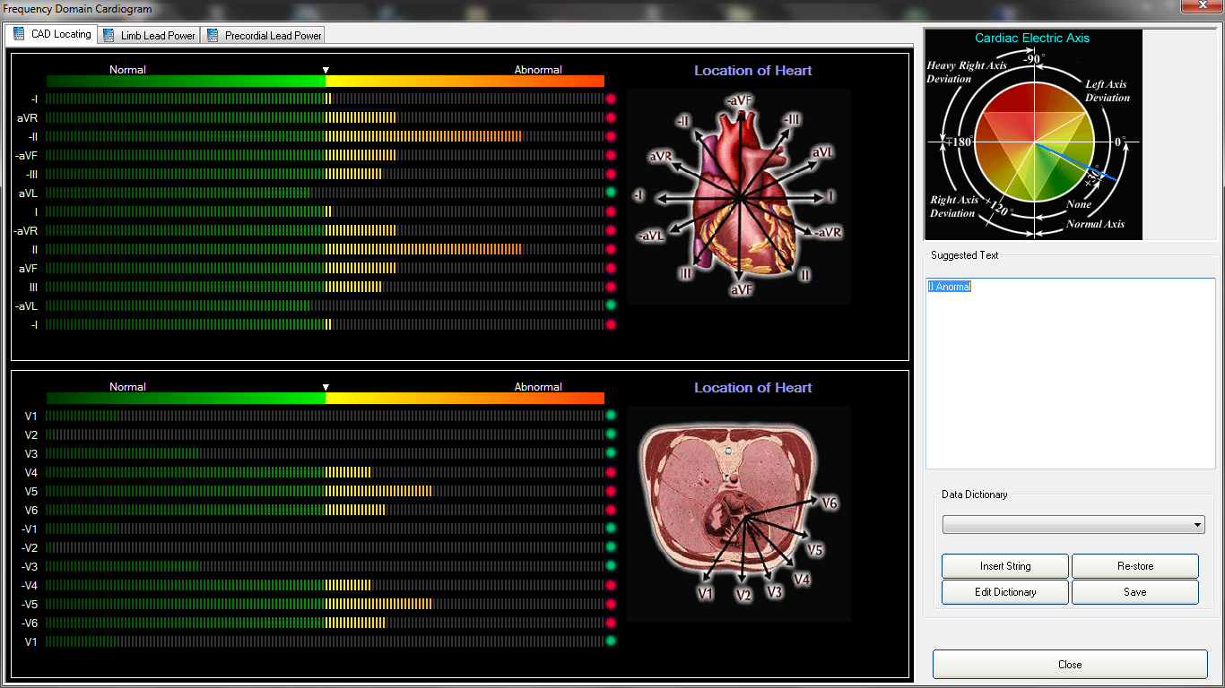The image size is (1225, 688).
Task: Click the red status dot for lead V5
Action: tap(612, 491)
